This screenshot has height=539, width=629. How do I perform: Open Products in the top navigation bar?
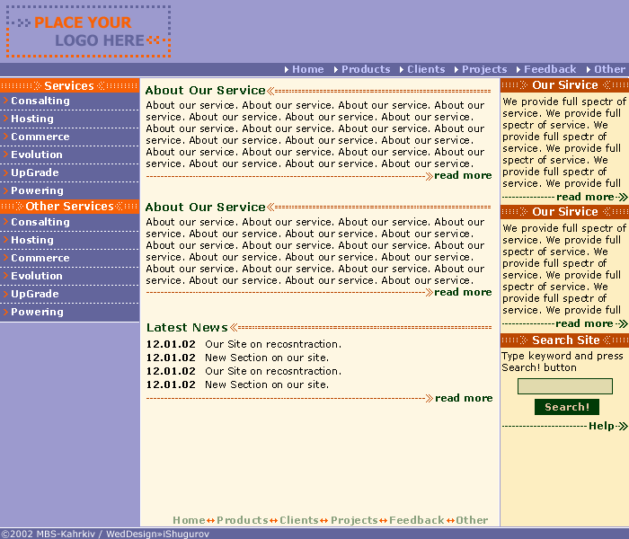coord(366,69)
